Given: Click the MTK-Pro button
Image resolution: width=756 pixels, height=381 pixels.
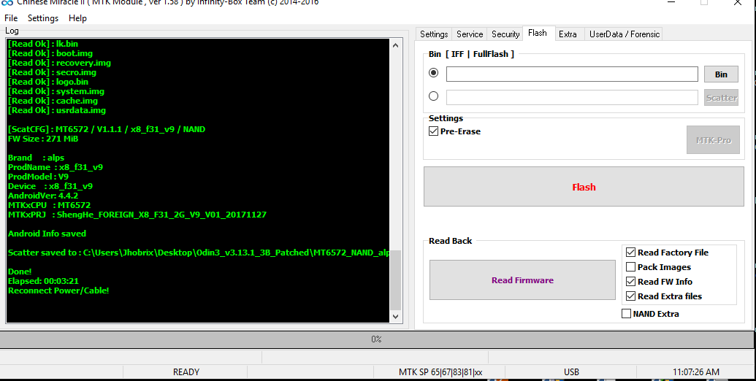Looking at the screenshot, I should (713, 140).
